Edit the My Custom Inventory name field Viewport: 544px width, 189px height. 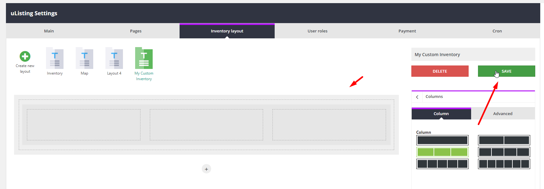pyautogui.click(x=473, y=55)
